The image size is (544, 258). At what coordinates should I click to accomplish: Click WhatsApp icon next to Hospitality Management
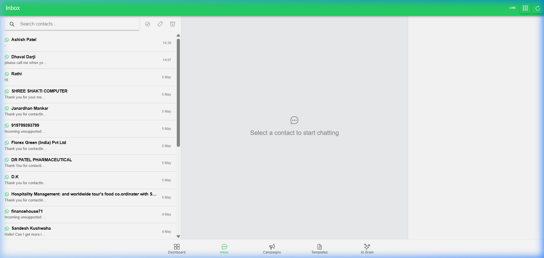tap(7, 194)
